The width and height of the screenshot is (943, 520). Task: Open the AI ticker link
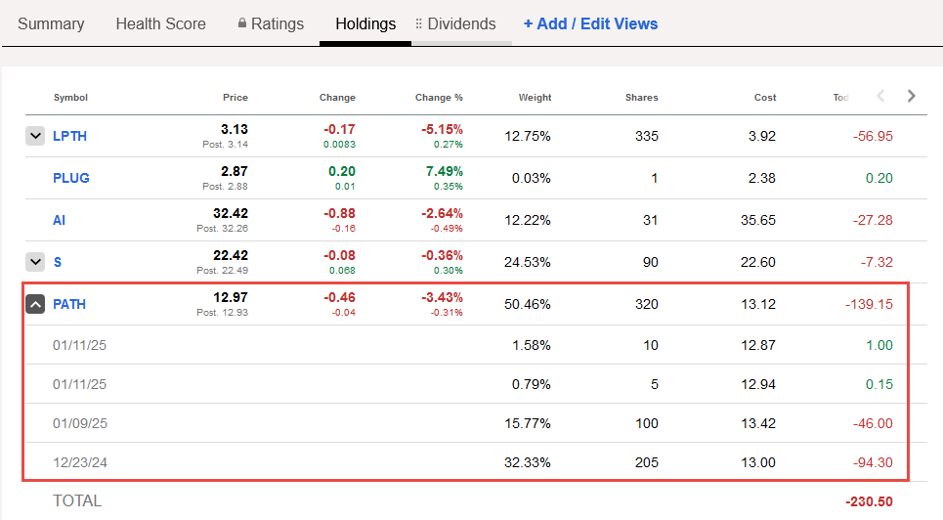pos(59,220)
